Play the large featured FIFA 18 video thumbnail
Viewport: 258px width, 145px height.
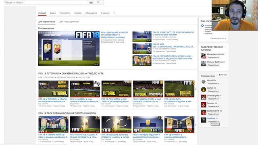[x=69, y=49]
